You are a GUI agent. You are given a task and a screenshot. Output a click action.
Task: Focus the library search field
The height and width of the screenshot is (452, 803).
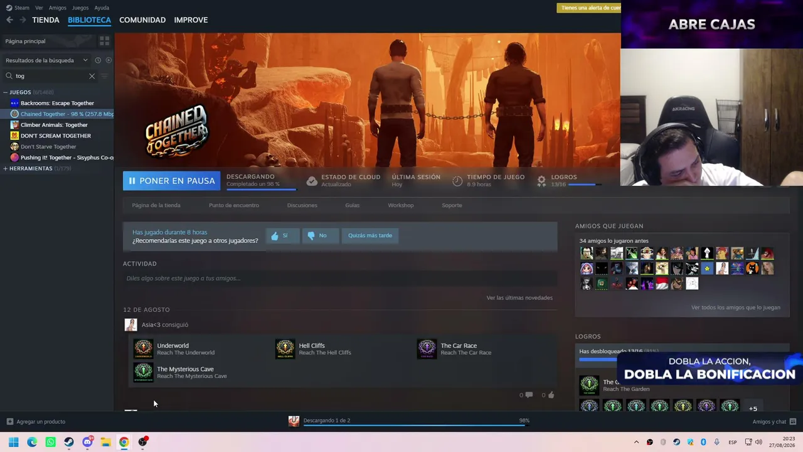(x=49, y=76)
